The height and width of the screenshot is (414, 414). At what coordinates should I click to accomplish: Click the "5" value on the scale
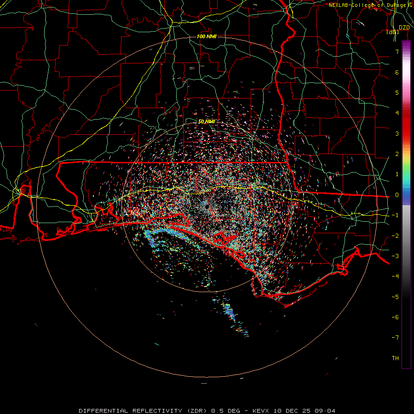[397, 92]
